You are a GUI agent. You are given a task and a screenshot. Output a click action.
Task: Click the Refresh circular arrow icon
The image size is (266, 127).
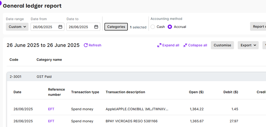pos(86,45)
